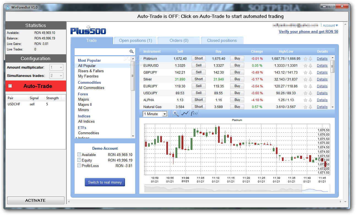Click alert bell for ALPHA
The image size is (356, 215).
[310, 100]
